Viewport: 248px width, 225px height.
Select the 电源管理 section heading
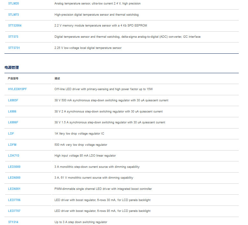tap(12, 67)
